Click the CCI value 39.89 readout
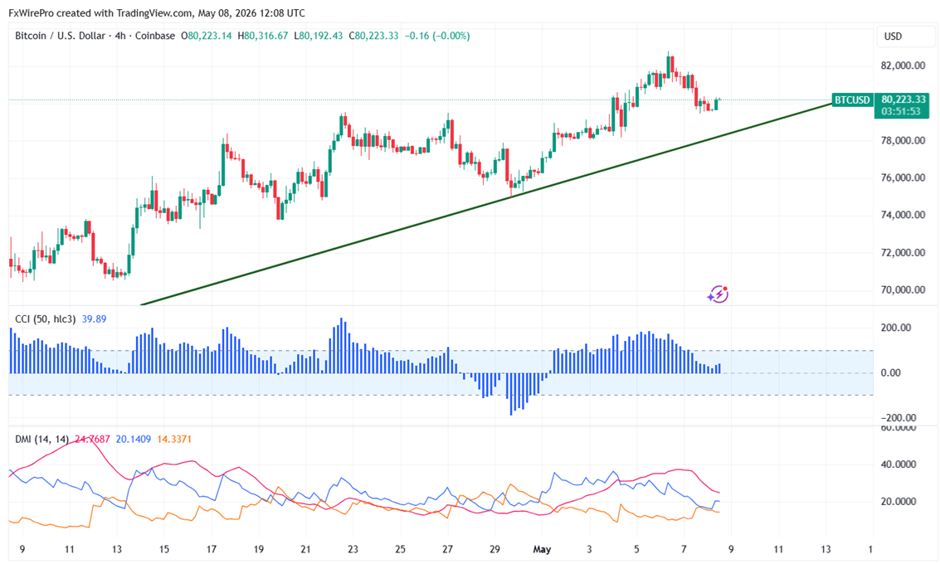This screenshot has height=564, width=940. [94, 318]
